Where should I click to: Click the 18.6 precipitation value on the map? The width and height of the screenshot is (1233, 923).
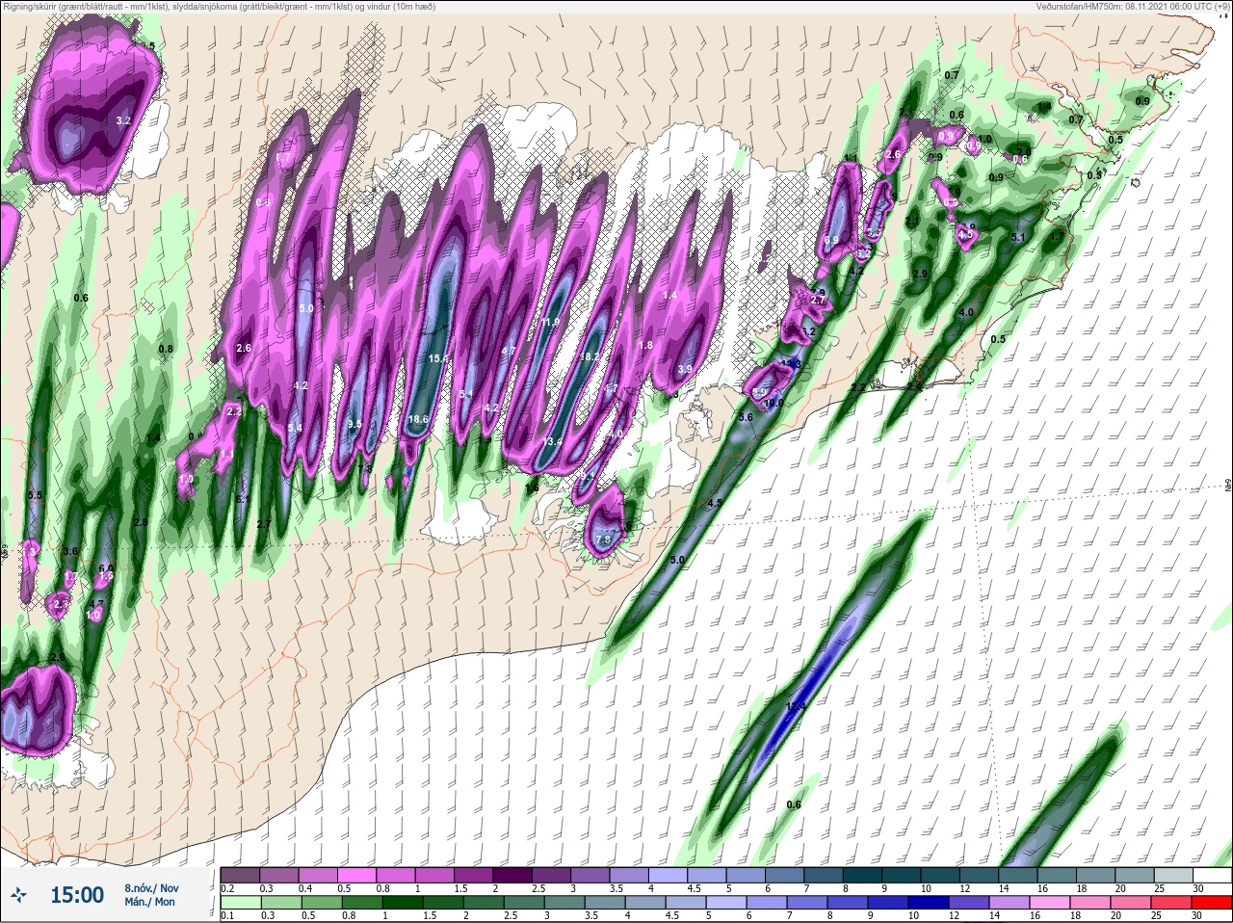[x=418, y=419]
